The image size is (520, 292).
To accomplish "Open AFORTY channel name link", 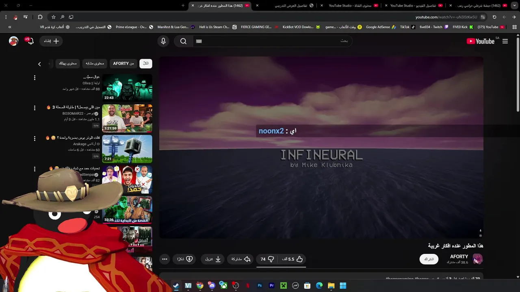I will [x=459, y=257].
